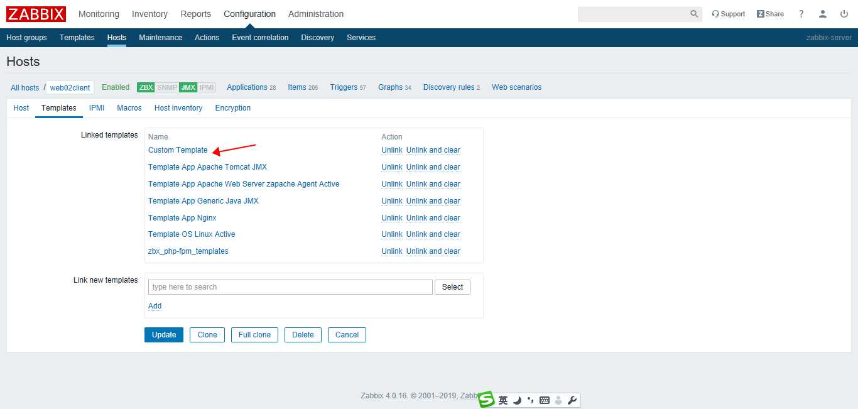Click the Zabbix logo
Viewport: 858px width, 409px height.
tap(36, 14)
